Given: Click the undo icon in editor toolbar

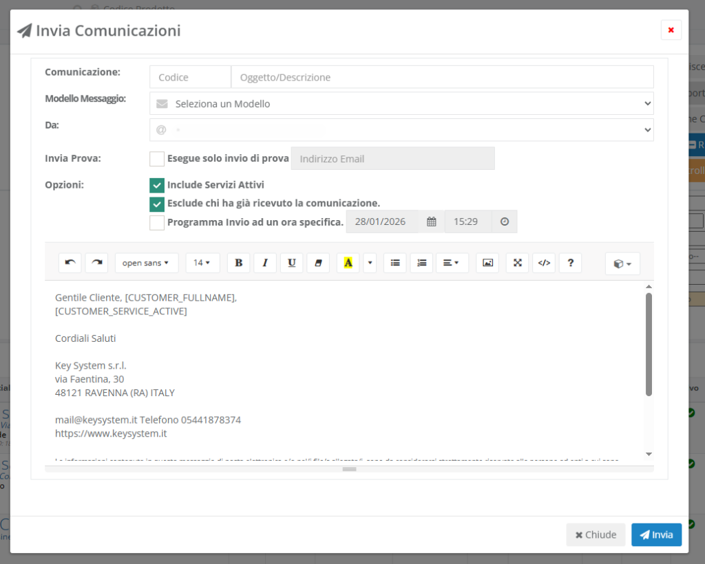Looking at the screenshot, I should (70, 263).
